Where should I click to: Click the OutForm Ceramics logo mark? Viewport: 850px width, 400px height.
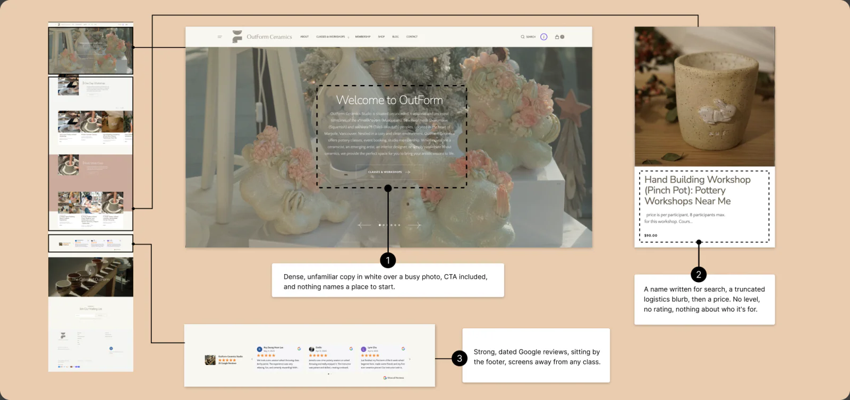coord(237,37)
